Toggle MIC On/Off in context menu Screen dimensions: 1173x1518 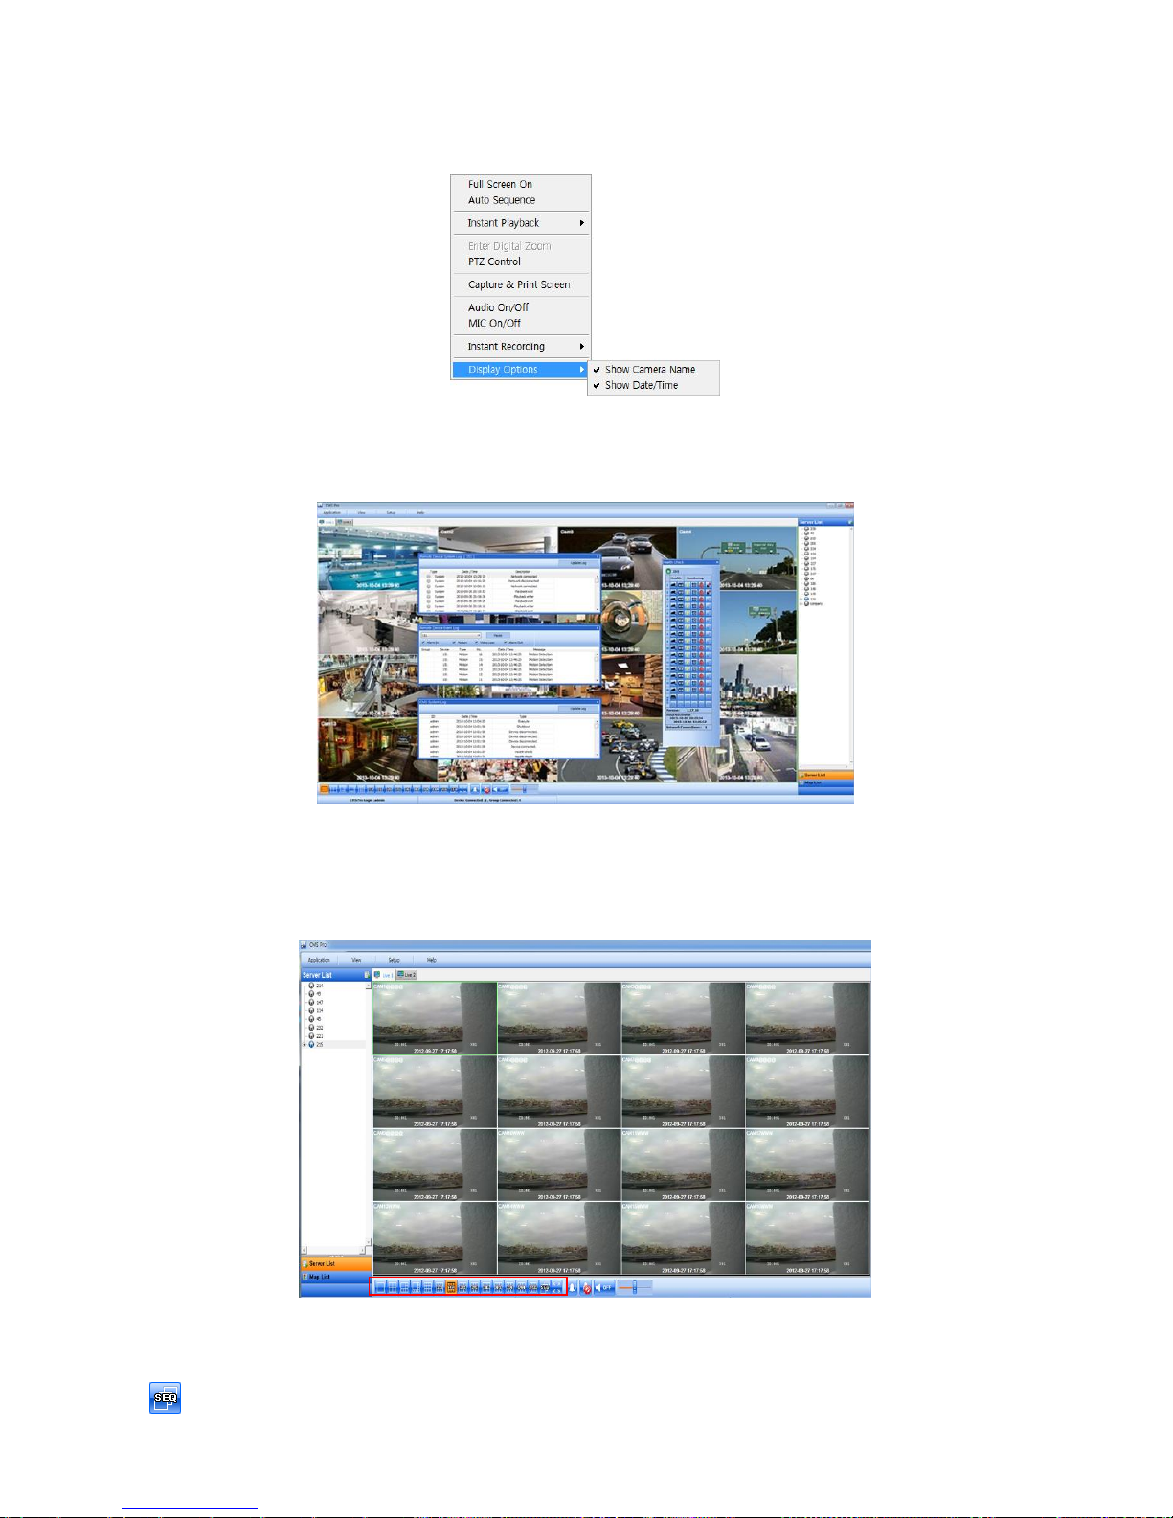point(494,323)
